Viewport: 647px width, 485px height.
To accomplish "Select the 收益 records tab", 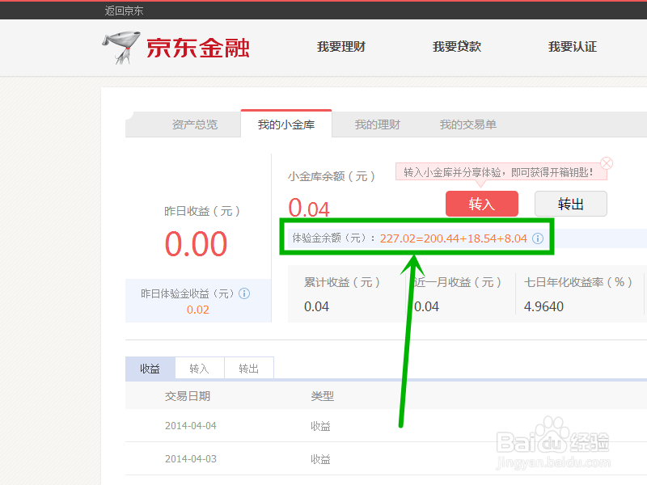I will coord(150,369).
